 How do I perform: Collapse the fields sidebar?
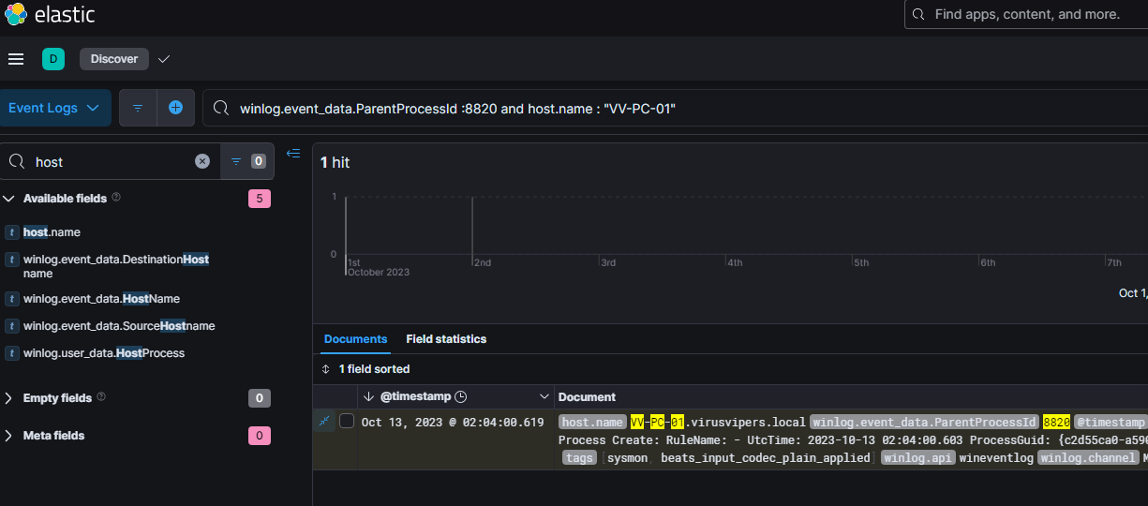coord(293,154)
